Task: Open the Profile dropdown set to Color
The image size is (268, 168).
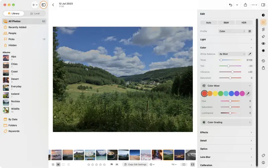Action: (x=232, y=31)
